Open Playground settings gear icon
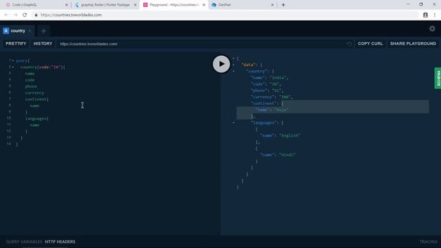The image size is (441, 248). pyautogui.click(x=432, y=29)
